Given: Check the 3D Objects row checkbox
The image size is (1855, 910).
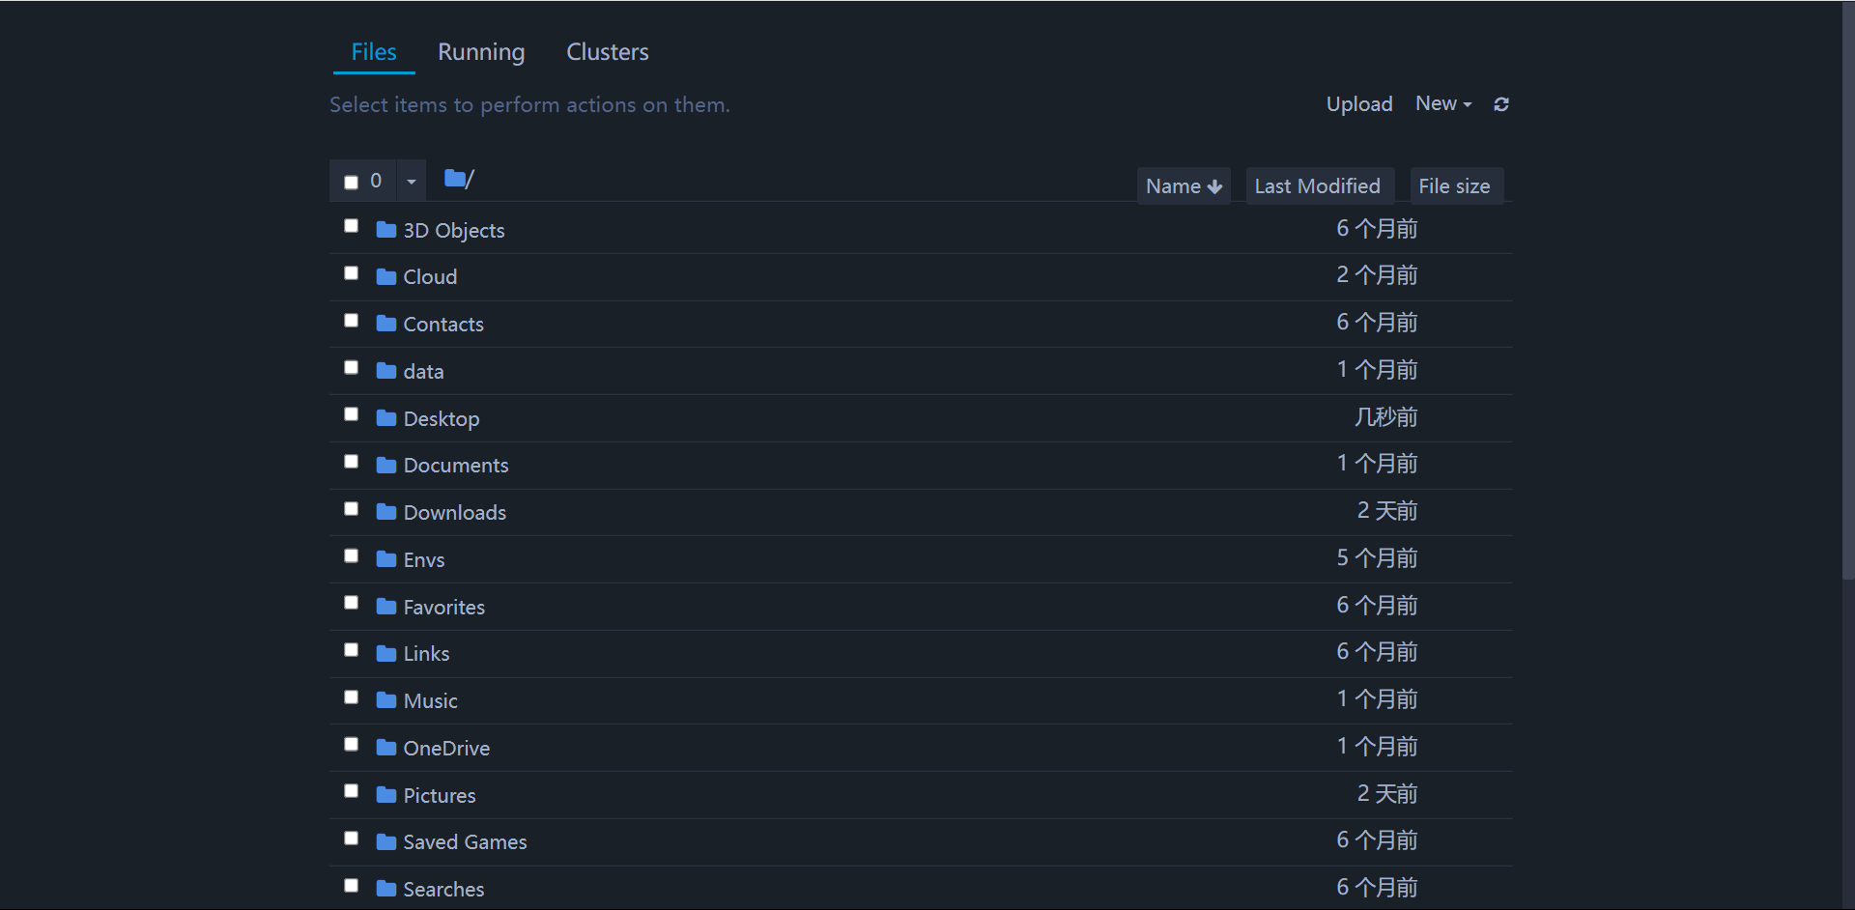Looking at the screenshot, I should point(351,226).
